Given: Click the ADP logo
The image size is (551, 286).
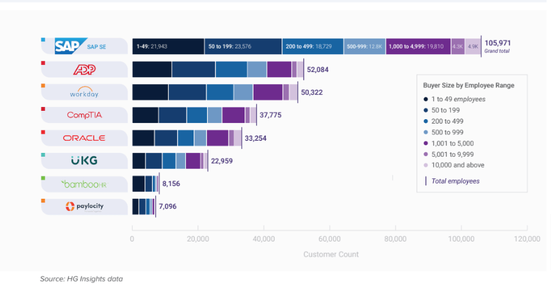Looking at the screenshot, I should [85, 69].
